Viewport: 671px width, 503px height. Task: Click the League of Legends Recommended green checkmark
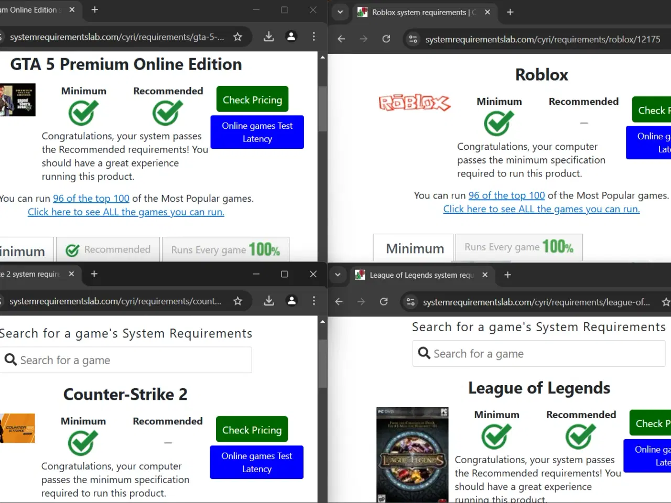tap(581, 436)
